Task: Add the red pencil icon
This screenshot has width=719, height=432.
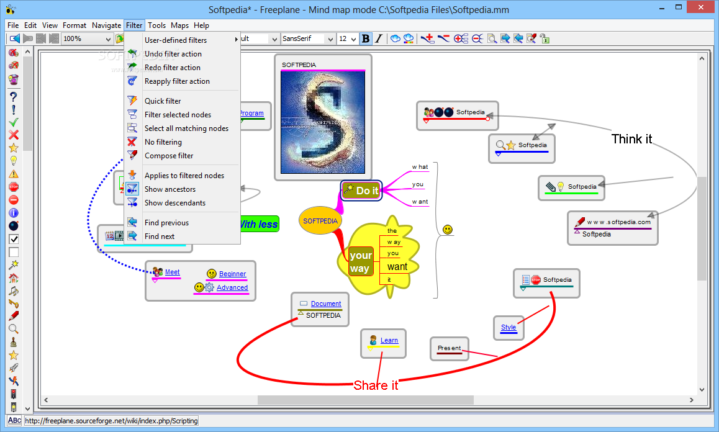Action: coord(13,316)
